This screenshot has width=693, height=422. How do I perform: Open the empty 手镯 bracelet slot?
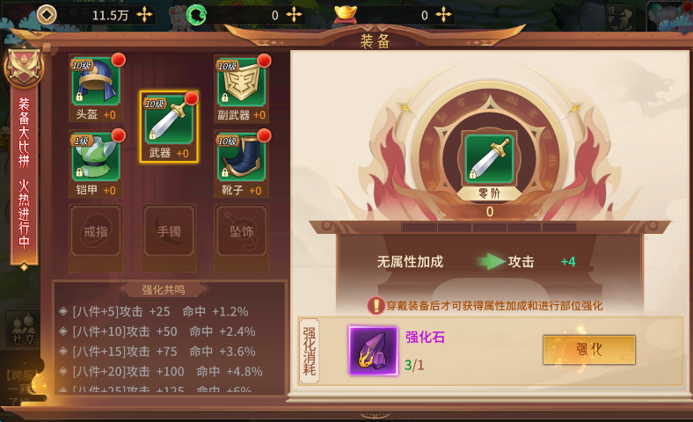coord(169,230)
